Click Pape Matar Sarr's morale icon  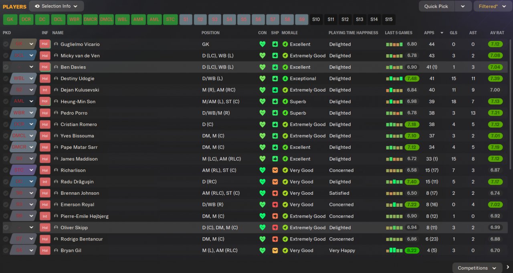[x=285, y=147]
